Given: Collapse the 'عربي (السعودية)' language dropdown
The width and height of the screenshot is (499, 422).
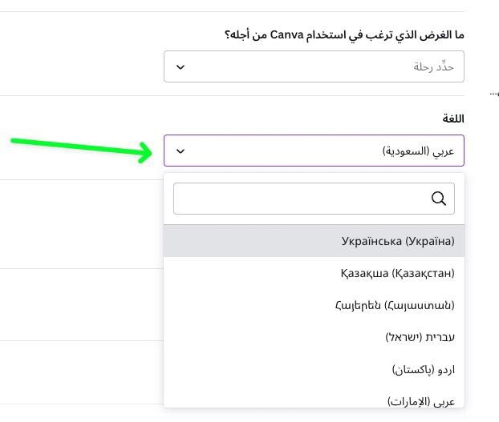Looking at the screenshot, I should tap(314, 151).
